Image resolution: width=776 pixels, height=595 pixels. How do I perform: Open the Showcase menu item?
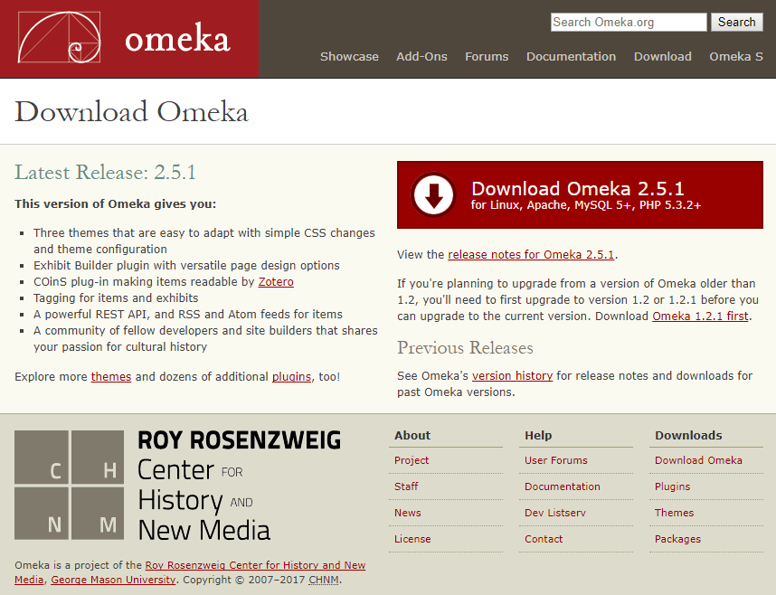pos(349,56)
